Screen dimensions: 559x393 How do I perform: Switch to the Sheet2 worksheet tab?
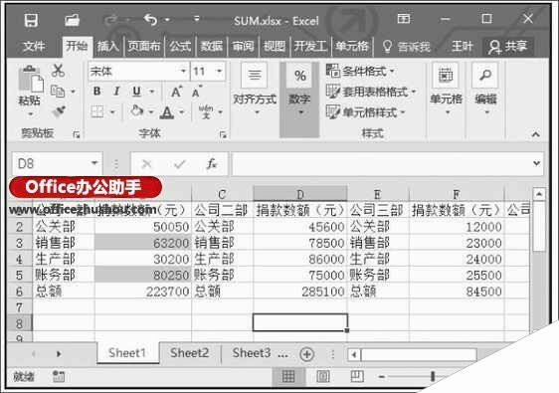(189, 353)
